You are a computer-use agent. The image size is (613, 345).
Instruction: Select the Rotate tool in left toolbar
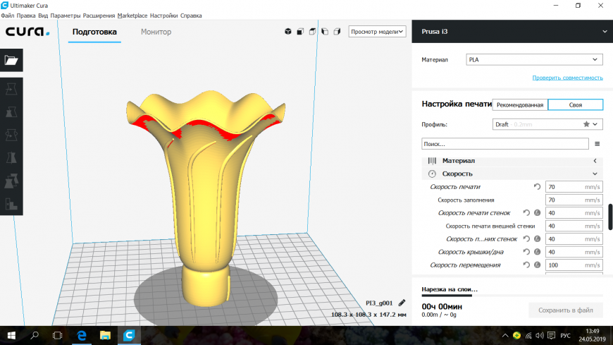(x=11, y=135)
